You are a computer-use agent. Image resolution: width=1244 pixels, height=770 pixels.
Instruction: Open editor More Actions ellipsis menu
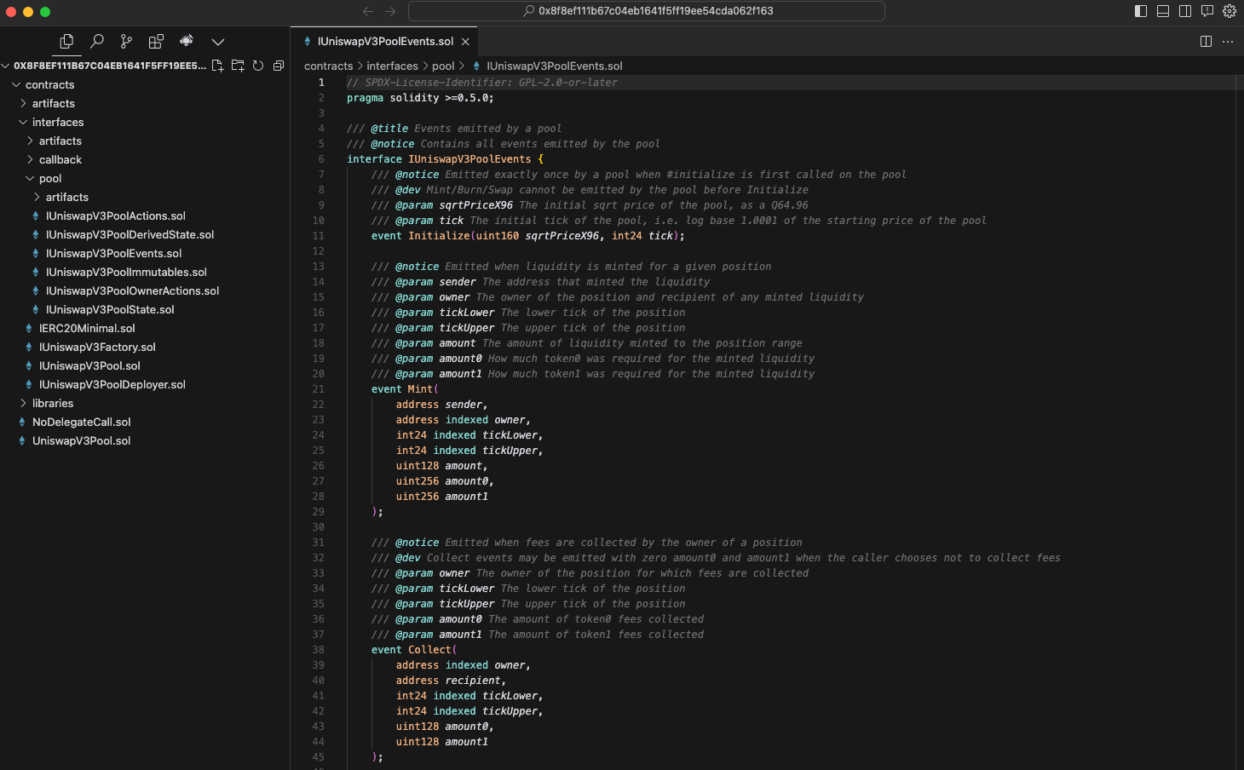click(x=1228, y=41)
